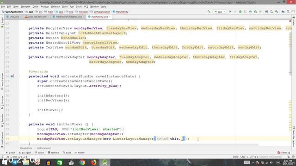
Task: Close the PlanActivity.java tab
Action: click(x=110, y=17)
